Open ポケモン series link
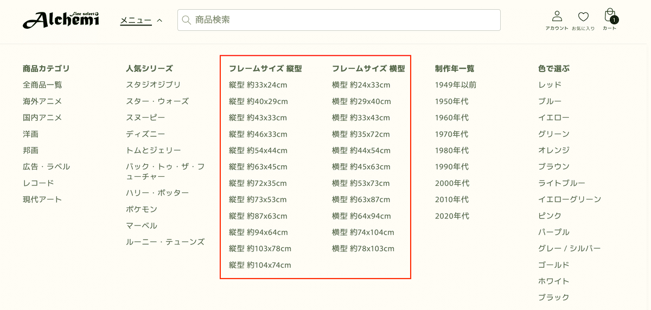 pyautogui.click(x=142, y=209)
